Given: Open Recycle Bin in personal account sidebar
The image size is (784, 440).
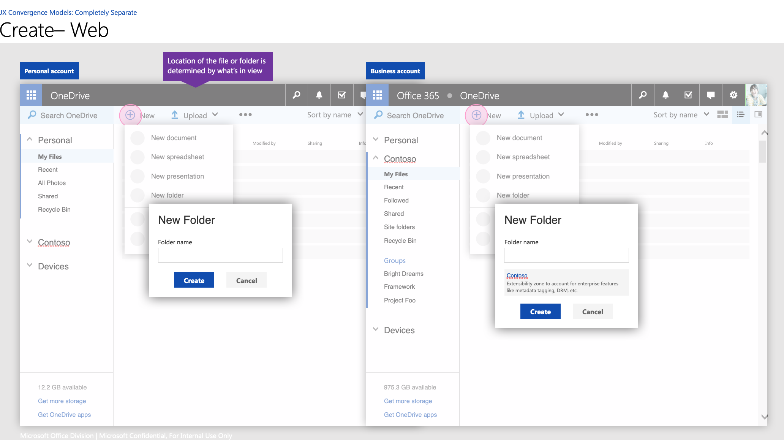Looking at the screenshot, I should pos(54,209).
